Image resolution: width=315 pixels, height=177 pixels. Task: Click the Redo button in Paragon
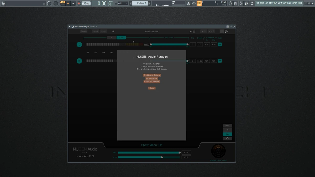(103, 31)
